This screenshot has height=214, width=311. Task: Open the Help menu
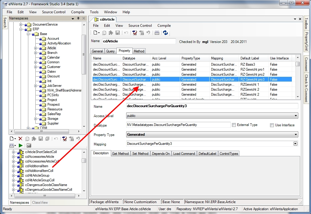pyautogui.click(x=126, y=12)
